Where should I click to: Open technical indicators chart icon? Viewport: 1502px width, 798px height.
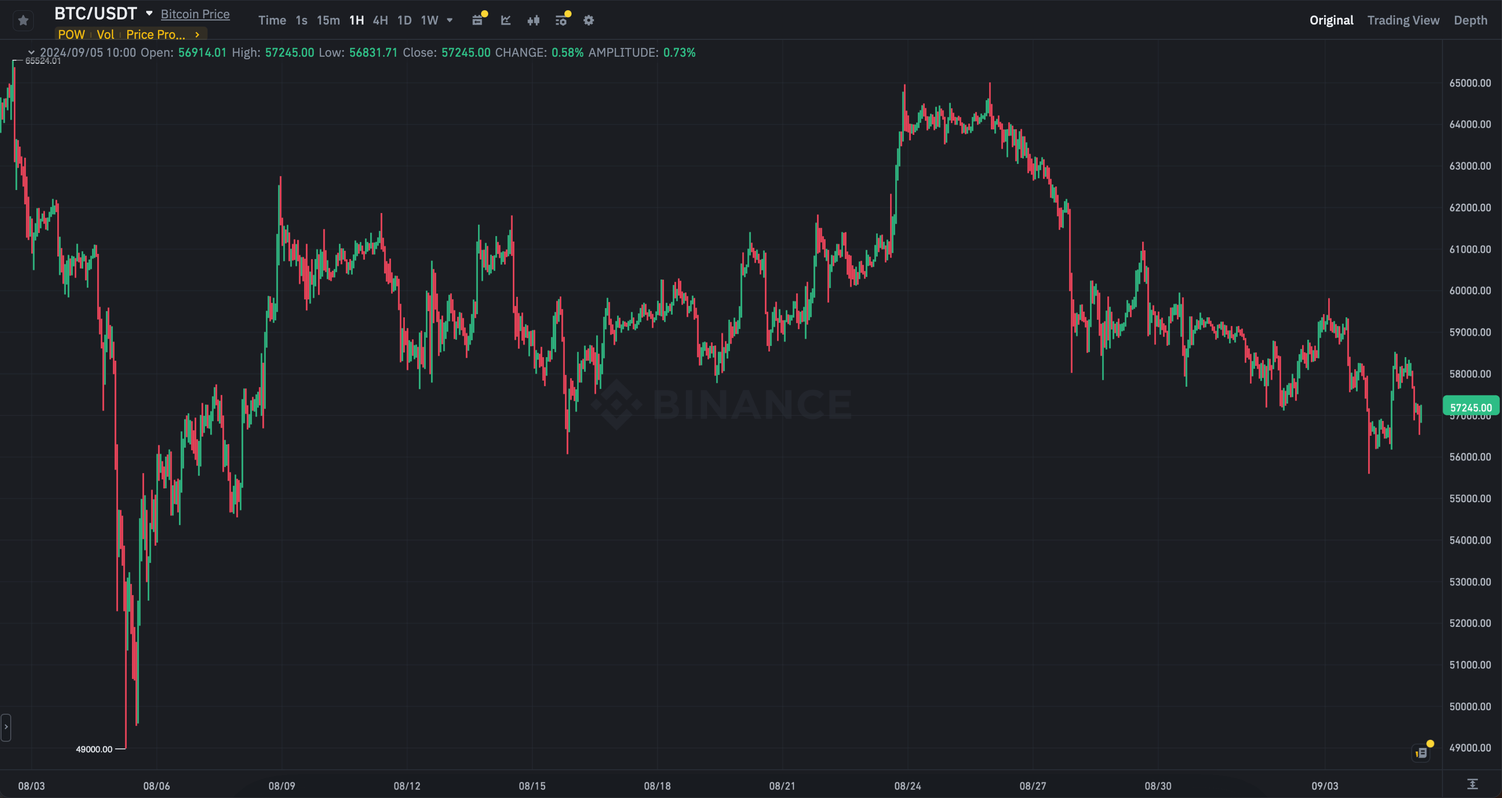(x=506, y=20)
